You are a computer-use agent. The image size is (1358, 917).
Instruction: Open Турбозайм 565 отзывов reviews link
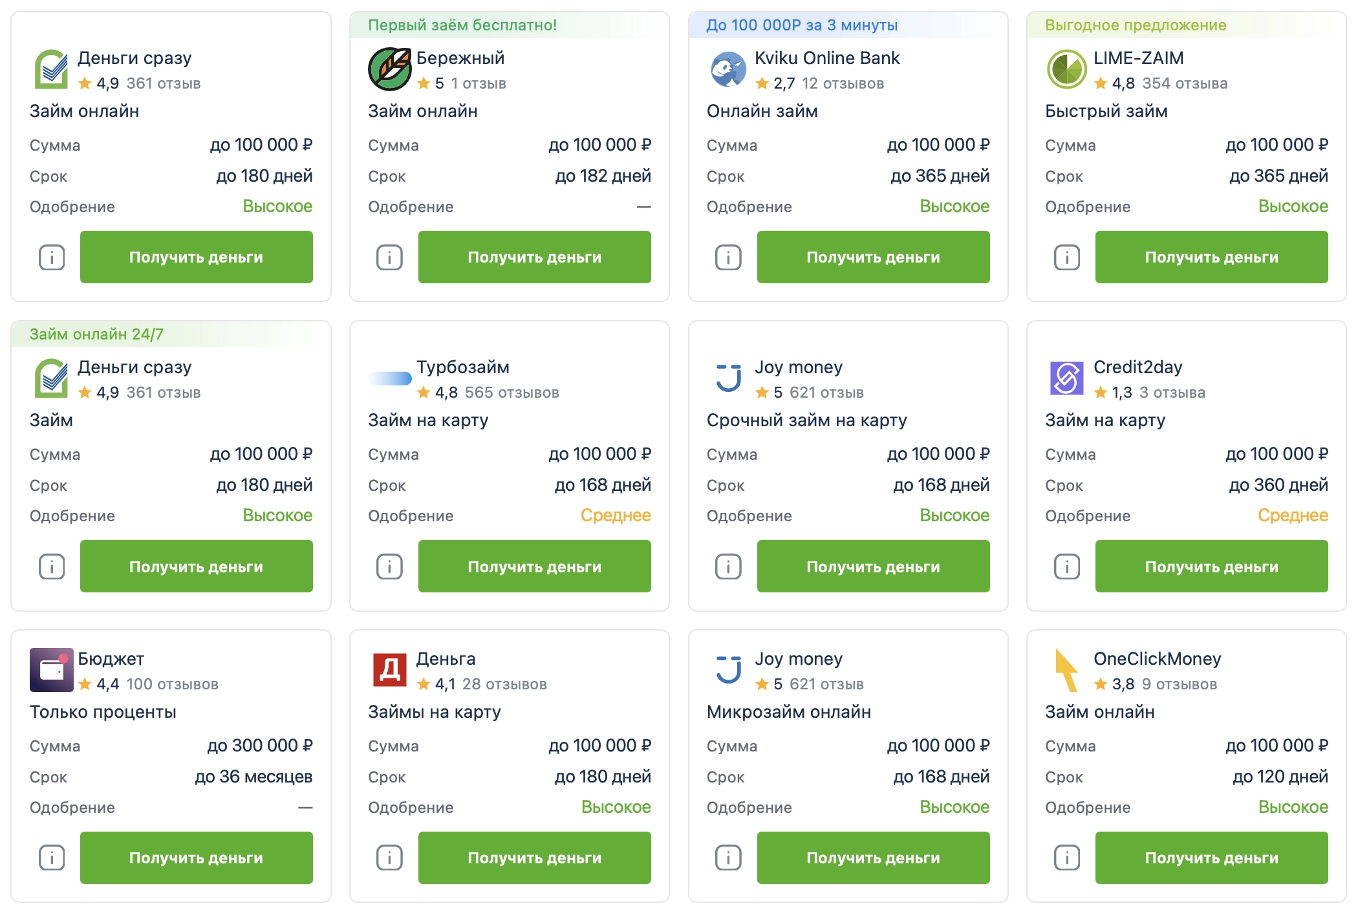point(512,393)
